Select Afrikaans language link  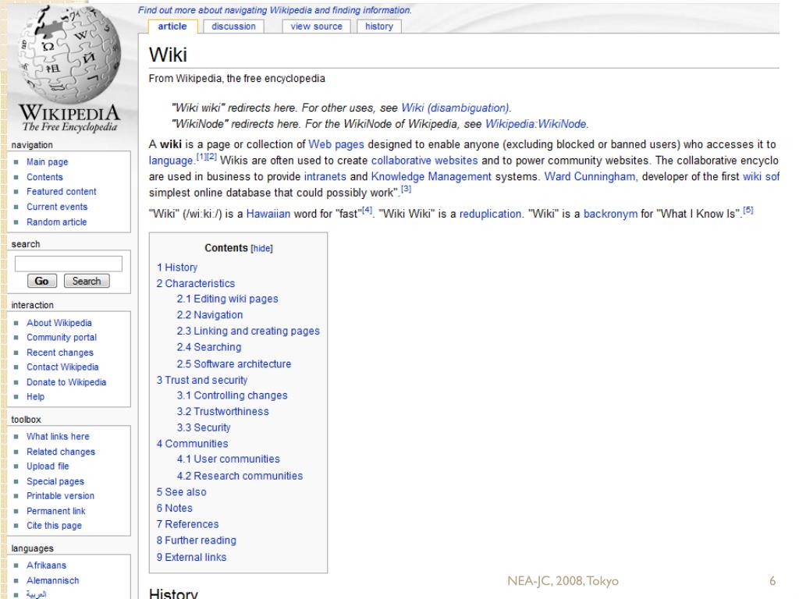46,565
